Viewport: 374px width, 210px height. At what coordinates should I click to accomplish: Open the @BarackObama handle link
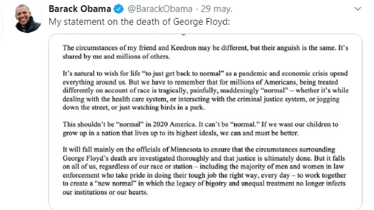point(160,9)
